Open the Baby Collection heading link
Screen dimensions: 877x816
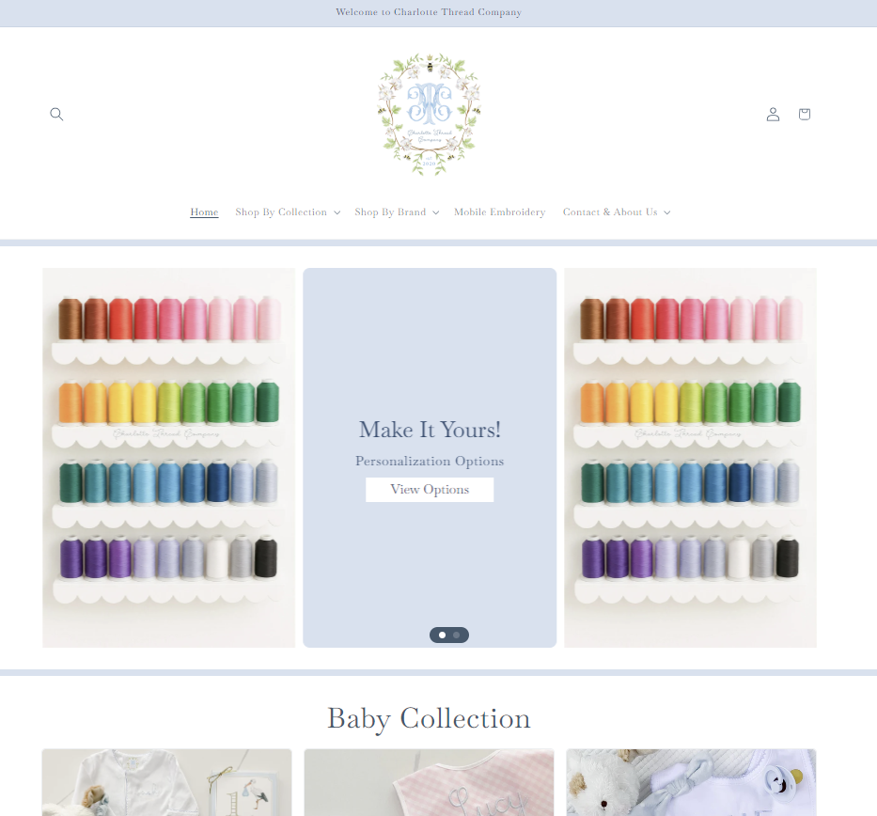pyautogui.click(x=429, y=718)
